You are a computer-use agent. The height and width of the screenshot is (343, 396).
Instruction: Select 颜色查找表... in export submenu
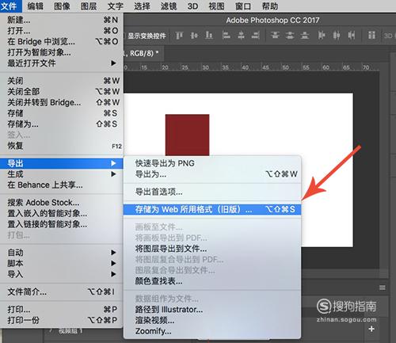click(212, 281)
